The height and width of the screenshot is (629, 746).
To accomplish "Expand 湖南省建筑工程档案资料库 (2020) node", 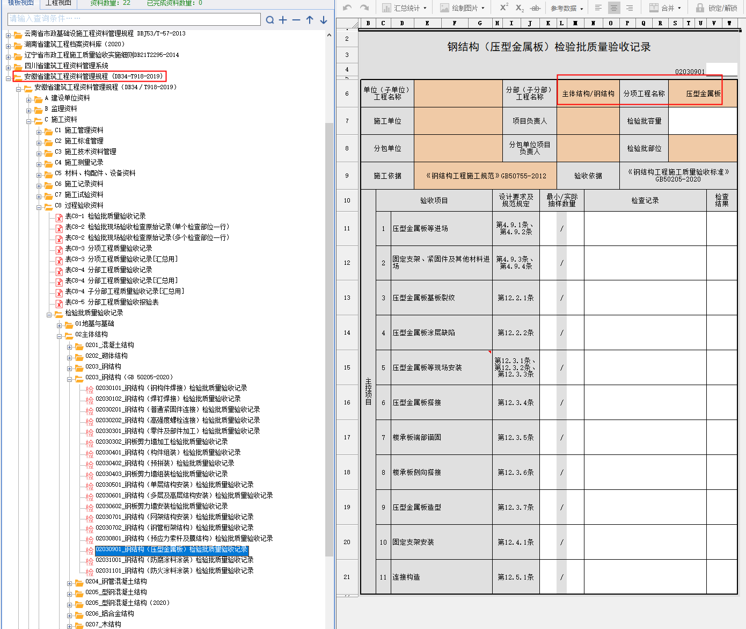I will (x=8, y=46).
